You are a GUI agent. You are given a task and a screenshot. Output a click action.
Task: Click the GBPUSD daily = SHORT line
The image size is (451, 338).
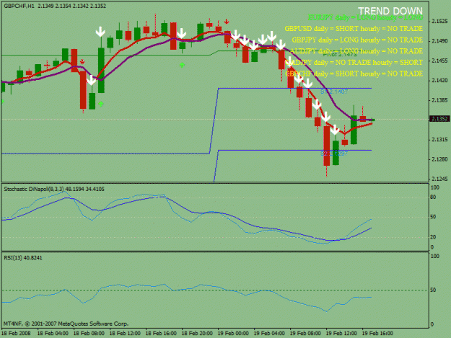[354, 29]
